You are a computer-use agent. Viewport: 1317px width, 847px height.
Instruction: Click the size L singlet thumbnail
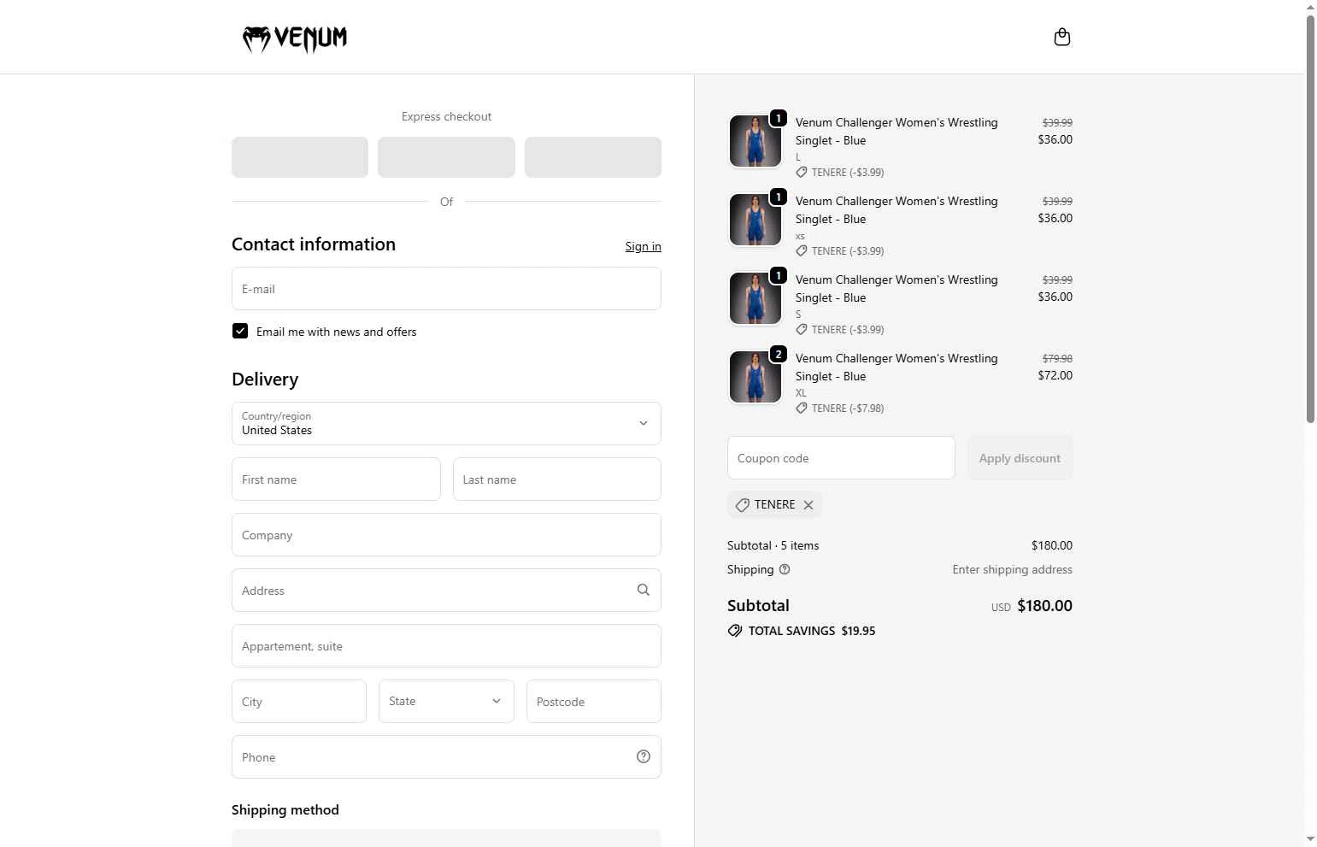pyautogui.click(x=755, y=141)
